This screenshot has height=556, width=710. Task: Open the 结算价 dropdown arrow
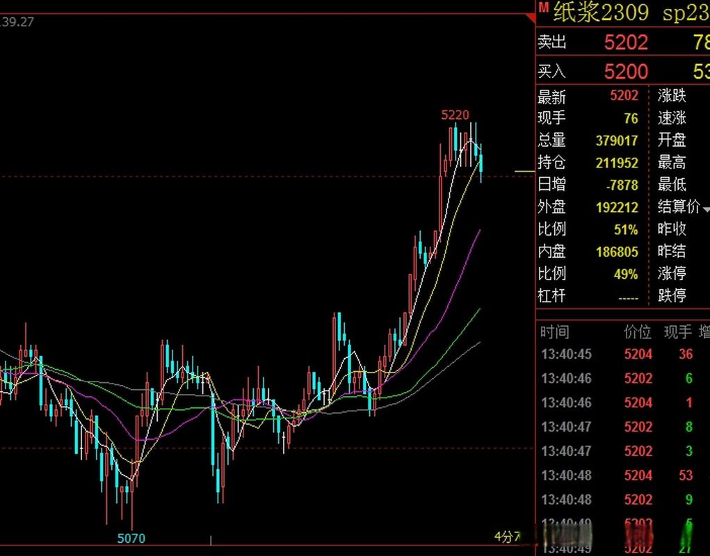pos(706,208)
